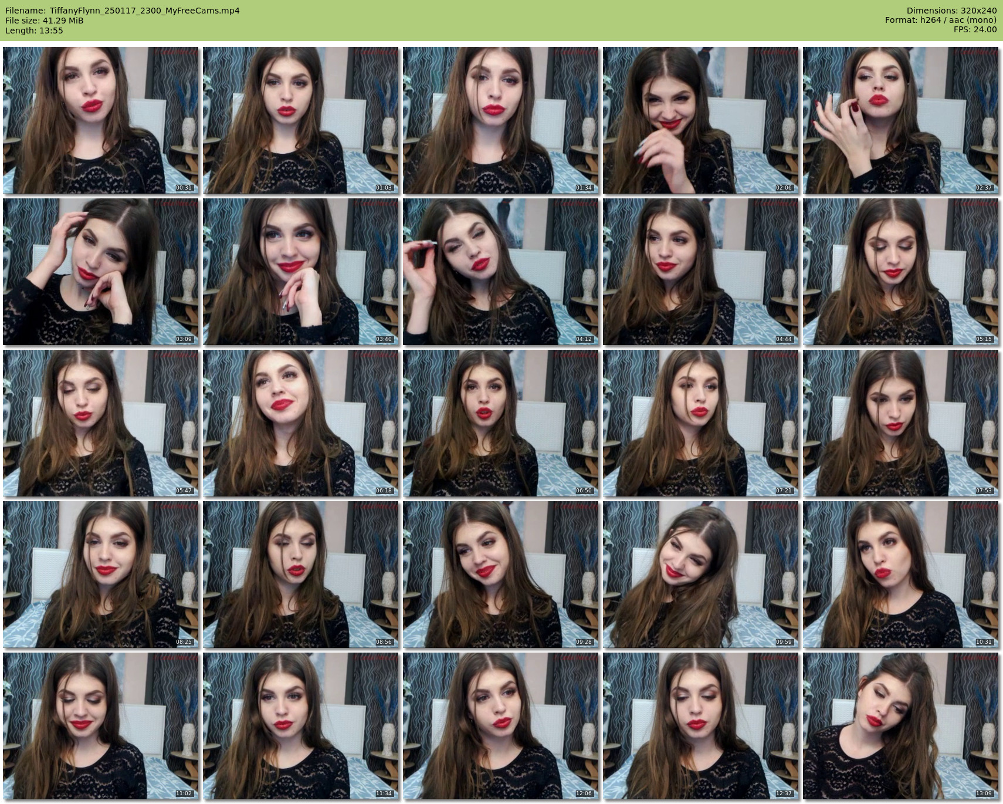Open the thumbnail timestamped 00:31
Image resolution: width=1003 pixels, height=804 pixels.
tap(100, 120)
